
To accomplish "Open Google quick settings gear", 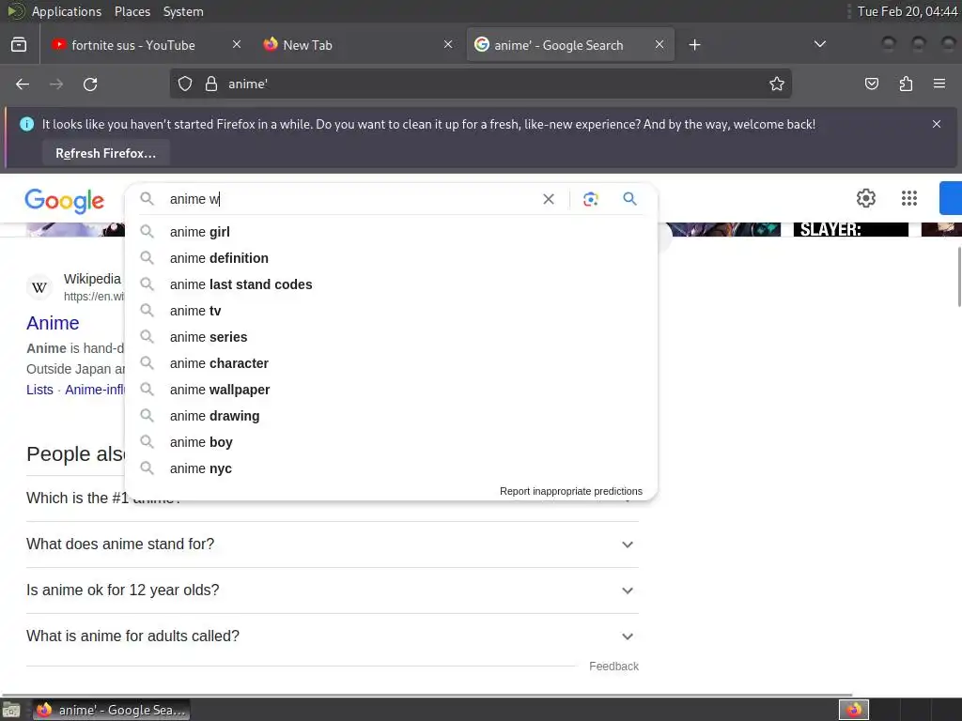I will tap(866, 198).
